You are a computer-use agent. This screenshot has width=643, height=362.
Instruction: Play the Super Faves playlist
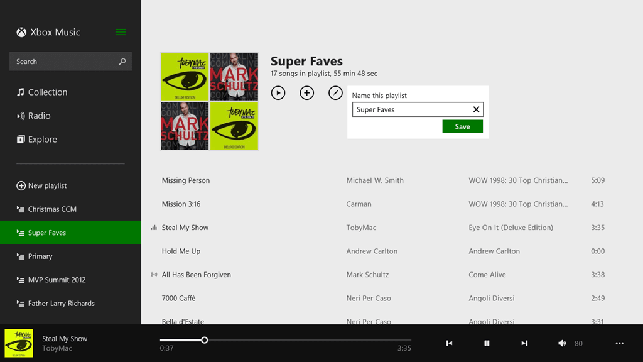click(x=278, y=93)
